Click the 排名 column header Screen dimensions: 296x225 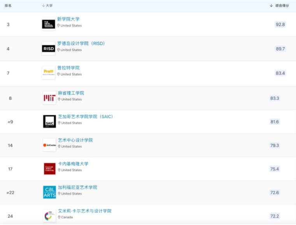[x=8, y=6]
